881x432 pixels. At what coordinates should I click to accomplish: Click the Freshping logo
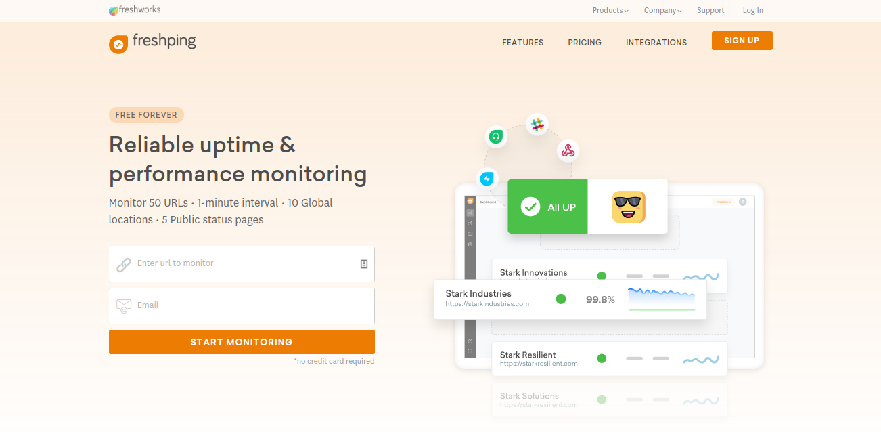pyautogui.click(x=152, y=43)
